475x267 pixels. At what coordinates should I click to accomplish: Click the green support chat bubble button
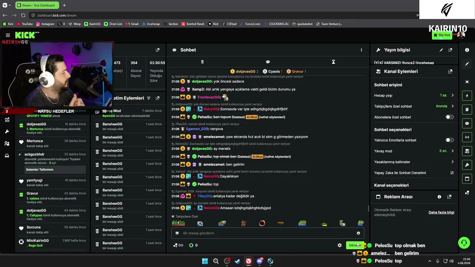click(464, 243)
